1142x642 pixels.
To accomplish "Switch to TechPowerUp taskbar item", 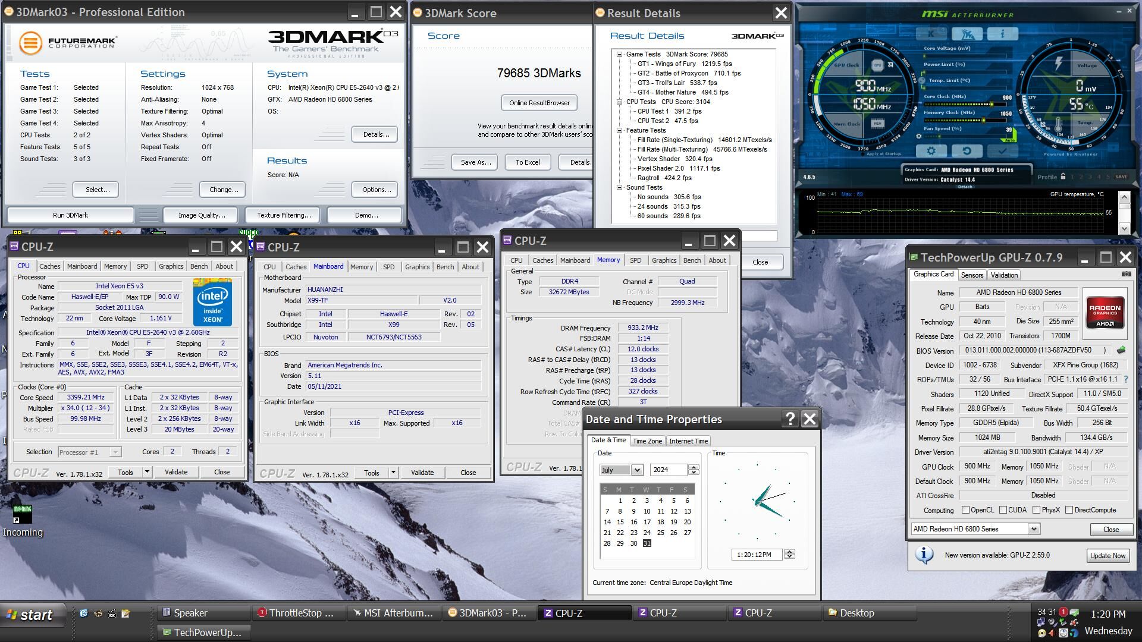I will coord(204,632).
